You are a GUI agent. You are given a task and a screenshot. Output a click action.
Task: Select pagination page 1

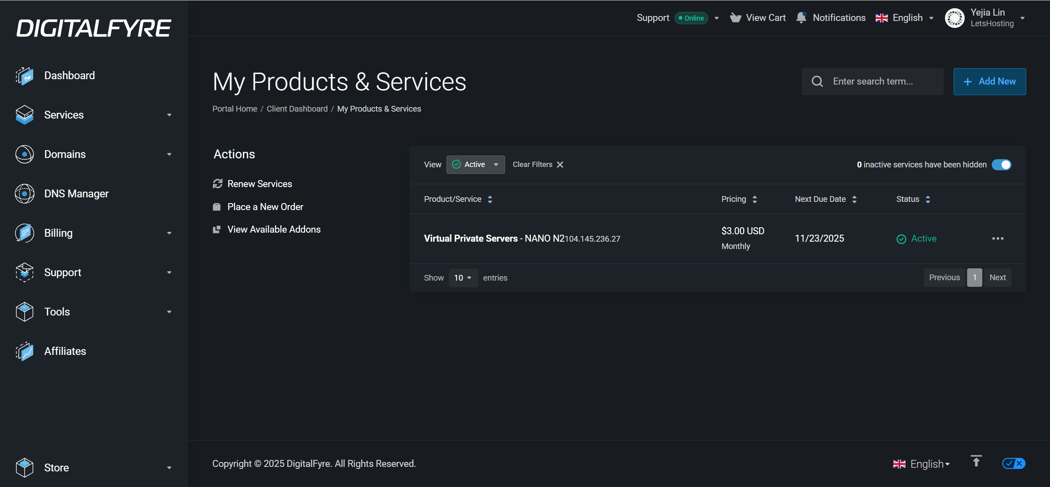click(975, 278)
